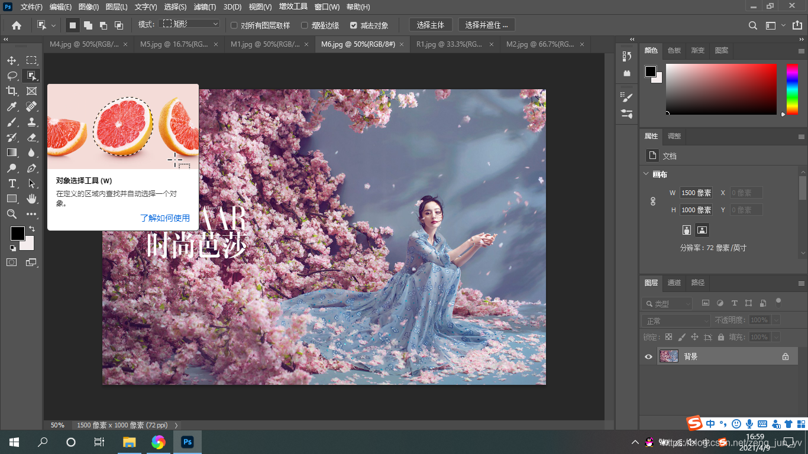Open the 类型 filter dropdown in Layers panel
The image size is (808, 454).
[x=667, y=303]
